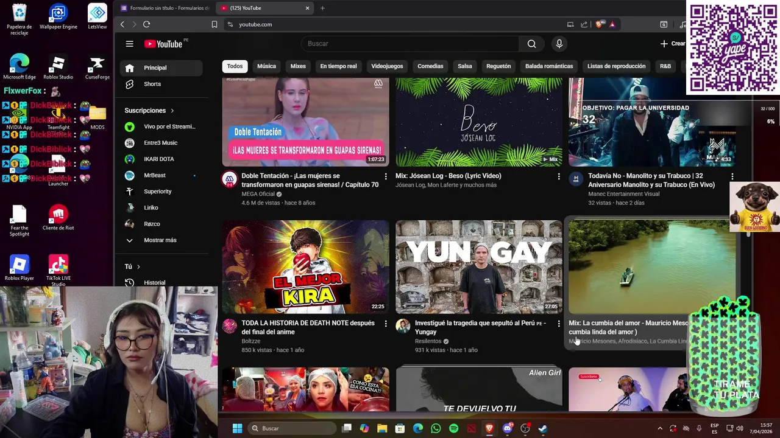
Task: Play the Yungay tragedy thumbnail
Action: click(x=479, y=267)
